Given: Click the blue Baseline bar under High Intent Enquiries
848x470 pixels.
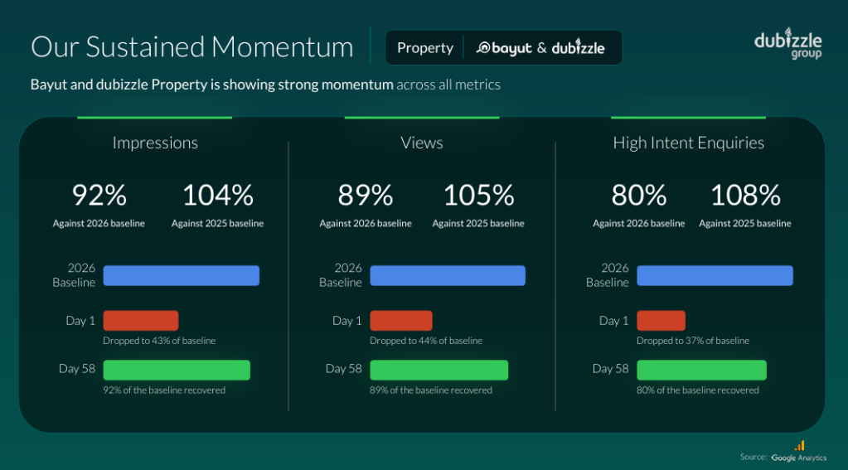Looking at the screenshot, I should 715,275.
